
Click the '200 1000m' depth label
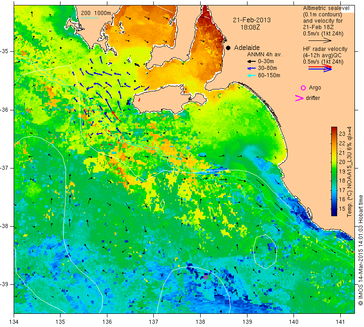(96, 13)
